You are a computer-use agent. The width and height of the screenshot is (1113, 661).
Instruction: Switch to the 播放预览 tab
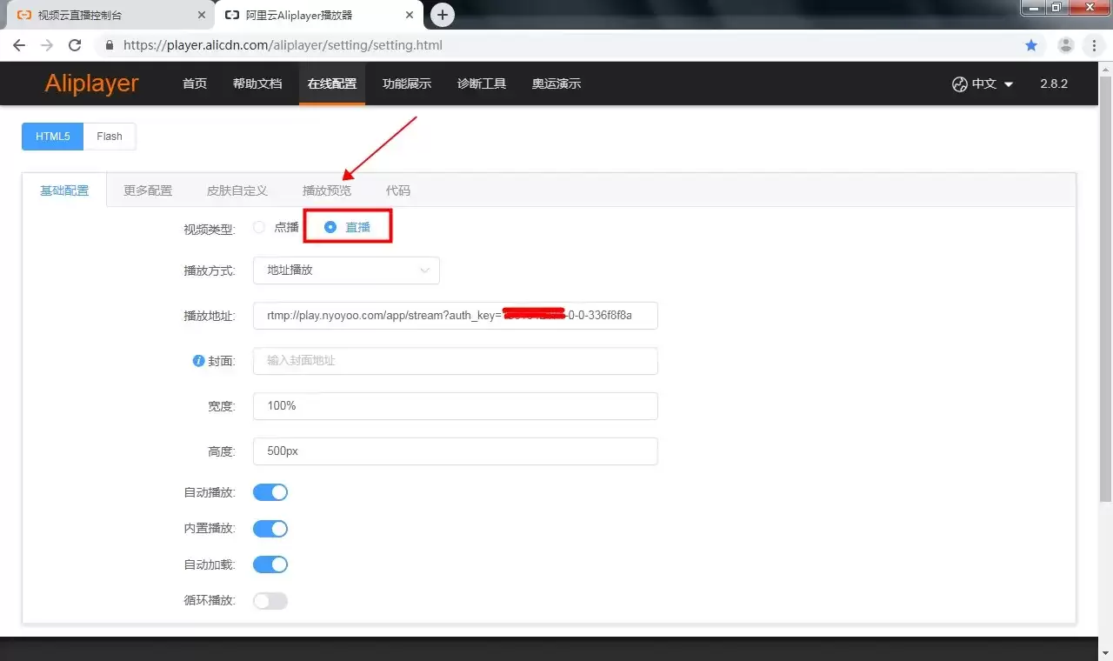coord(327,190)
